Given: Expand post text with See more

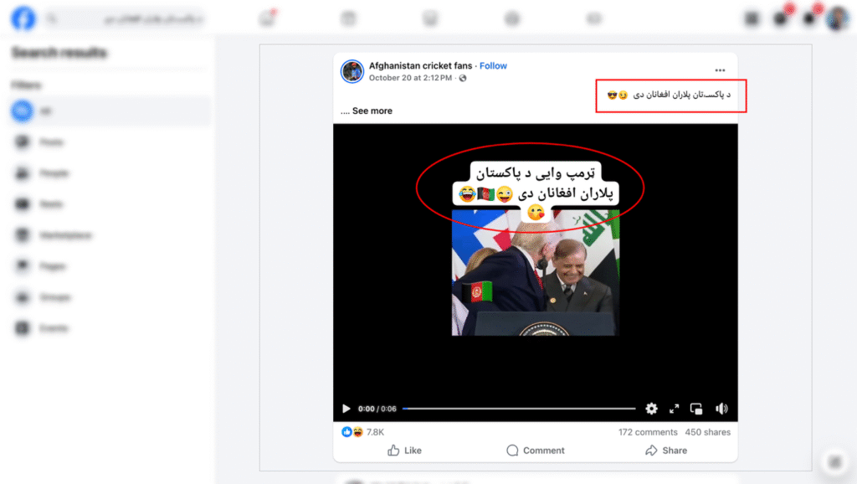Looking at the screenshot, I should click(372, 111).
